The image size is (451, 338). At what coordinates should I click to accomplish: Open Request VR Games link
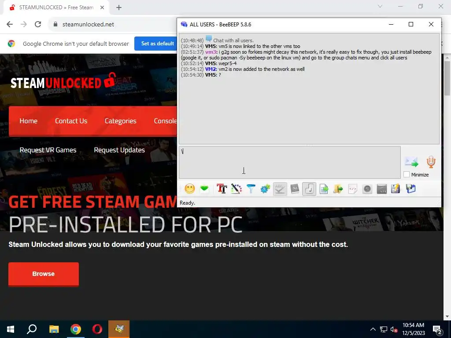click(48, 150)
